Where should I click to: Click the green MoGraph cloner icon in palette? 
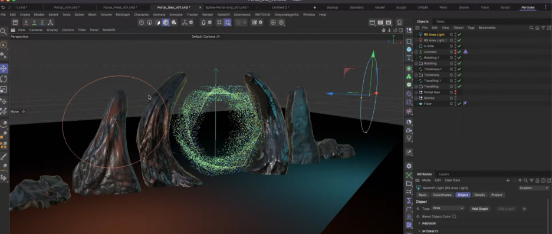coord(409,77)
